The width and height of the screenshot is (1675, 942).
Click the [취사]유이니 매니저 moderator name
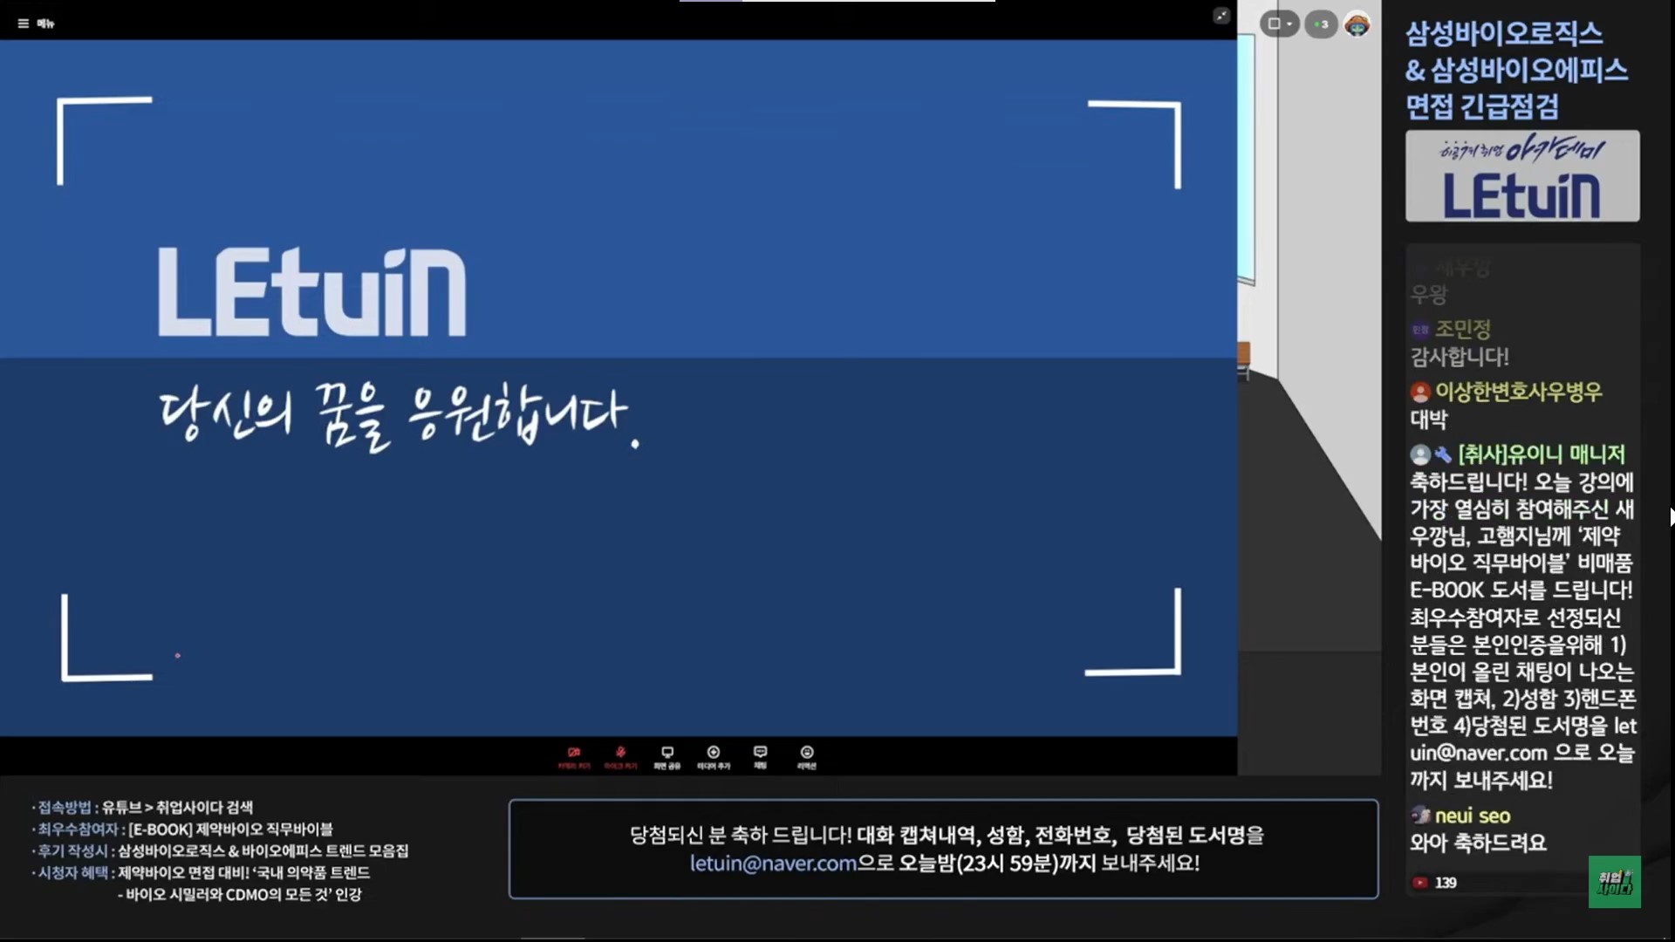coord(1541,454)
